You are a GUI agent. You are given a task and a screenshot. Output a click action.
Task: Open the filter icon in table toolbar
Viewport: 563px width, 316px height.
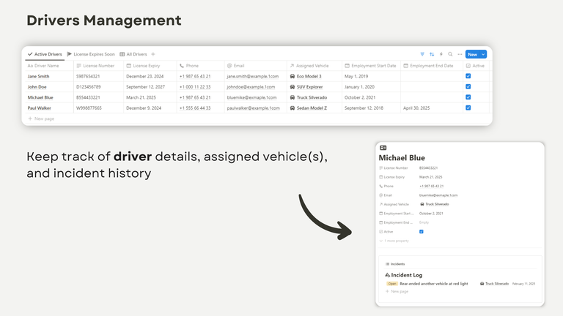pos(422,54)
